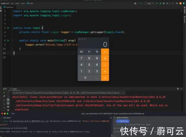Click the down arrow in Run console toolbar
Image resolution: width=186 pixels, height=137 pixels.
point(8,96)
